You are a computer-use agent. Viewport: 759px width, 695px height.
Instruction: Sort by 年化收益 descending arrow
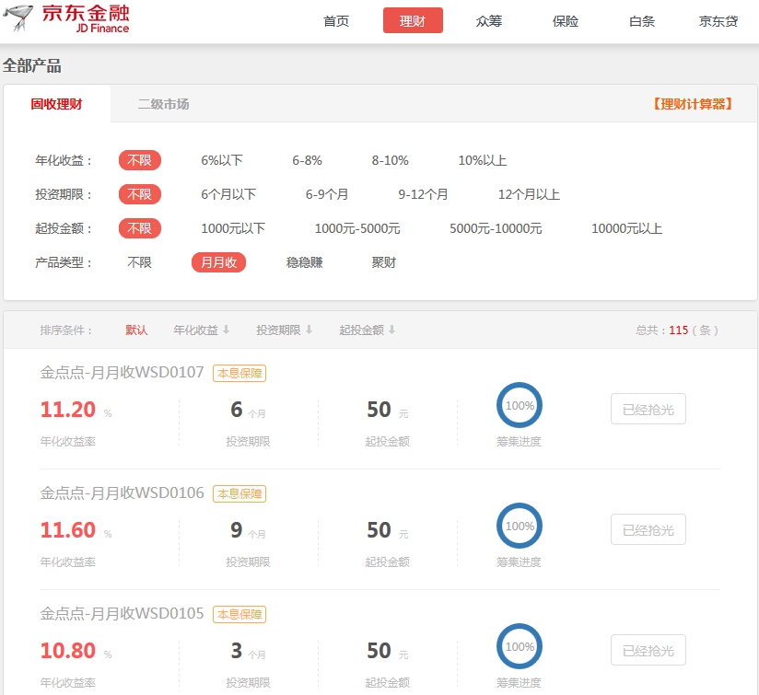(x=226, y=330)
